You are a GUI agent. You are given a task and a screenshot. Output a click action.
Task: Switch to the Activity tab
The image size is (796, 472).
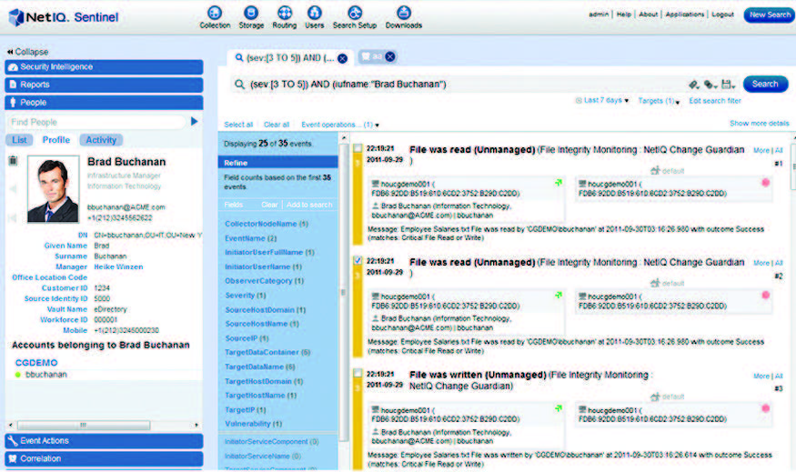101,140
